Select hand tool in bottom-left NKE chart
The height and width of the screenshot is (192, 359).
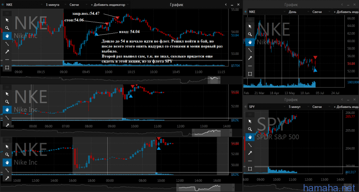pos(7,162)
